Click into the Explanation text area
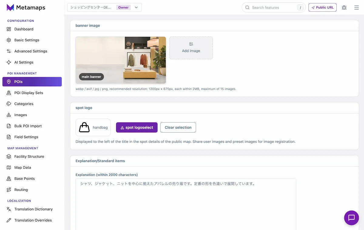Screen dimensions: 364x230 [186, 204]
